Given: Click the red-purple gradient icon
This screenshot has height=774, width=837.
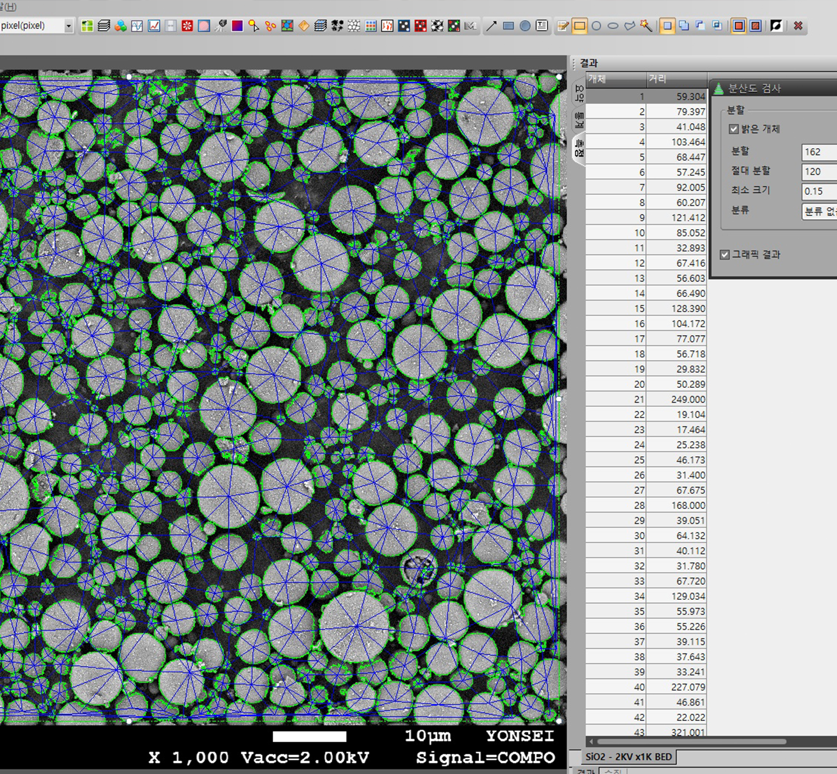Looking at the screenshot, I should (237, 26).
